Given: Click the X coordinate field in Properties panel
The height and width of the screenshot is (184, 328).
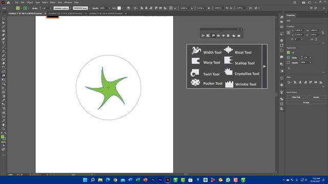Looking at the screenshot, I should [x=299, y=31].
